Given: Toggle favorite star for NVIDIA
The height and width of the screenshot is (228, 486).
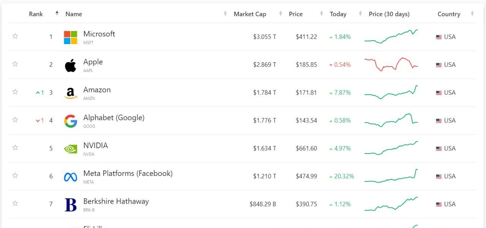Looking at the screenshot, I should (15, 147).
